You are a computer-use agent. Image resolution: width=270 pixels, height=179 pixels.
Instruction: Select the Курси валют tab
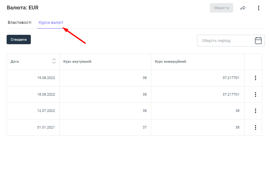point(51,23)
